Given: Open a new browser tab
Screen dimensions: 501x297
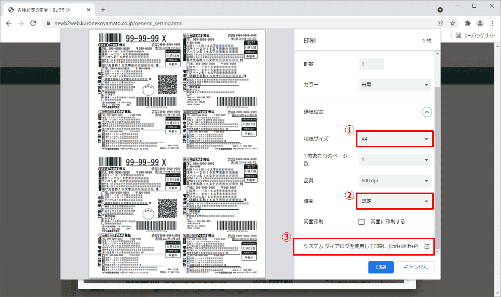Looking at the screenshot, I should (103, 10).
